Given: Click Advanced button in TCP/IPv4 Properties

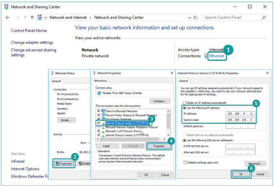Looking at the screenshot, I should coord(255,164).
